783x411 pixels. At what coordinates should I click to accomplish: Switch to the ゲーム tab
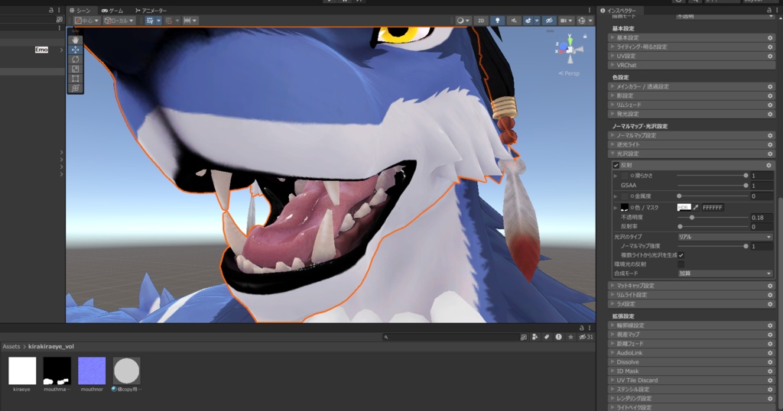[x=112, y=11]
